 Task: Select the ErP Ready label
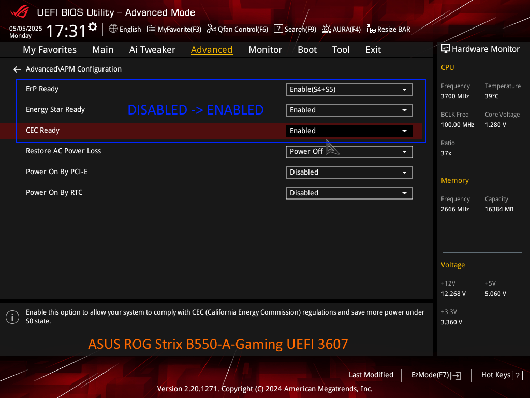pyautogui.click(x=42, y=89)
